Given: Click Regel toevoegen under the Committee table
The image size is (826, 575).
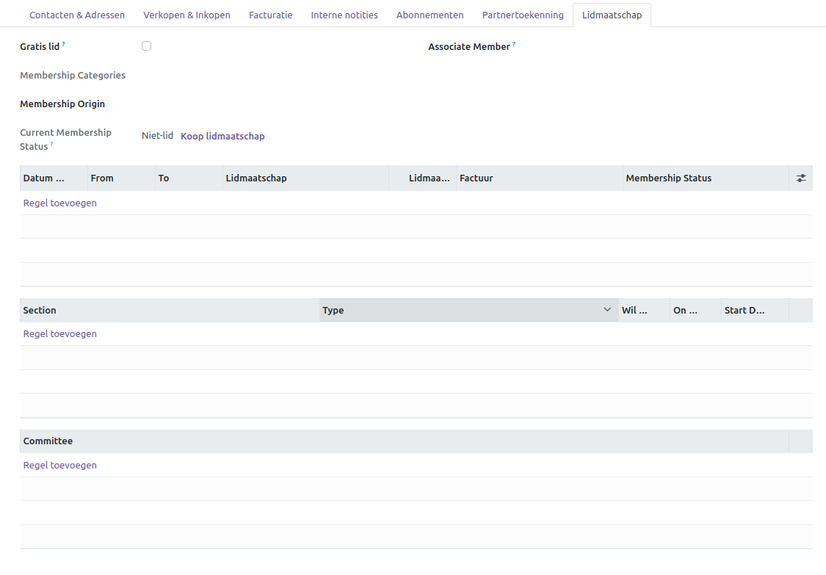Looking at the screenshot, I should pyautogui.click(x=60, y=465).
